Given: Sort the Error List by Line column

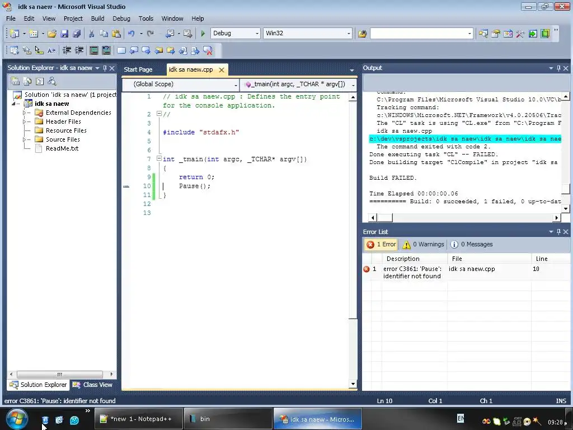Looking at the screenshot, I should tap(551, 259).
